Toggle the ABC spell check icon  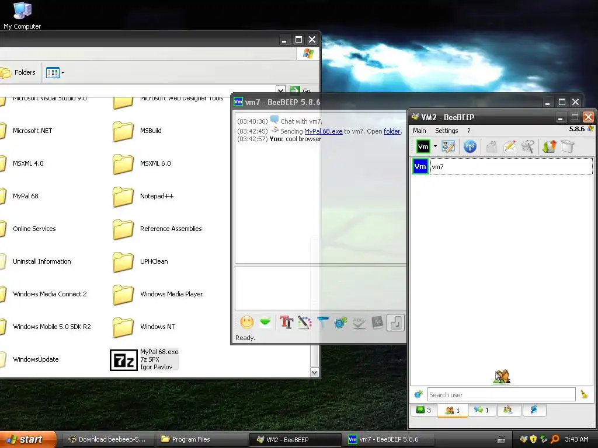coord(359,323)
